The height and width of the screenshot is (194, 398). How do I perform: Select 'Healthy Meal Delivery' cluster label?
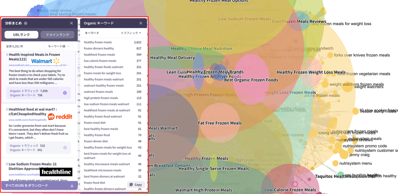[172, 58]
